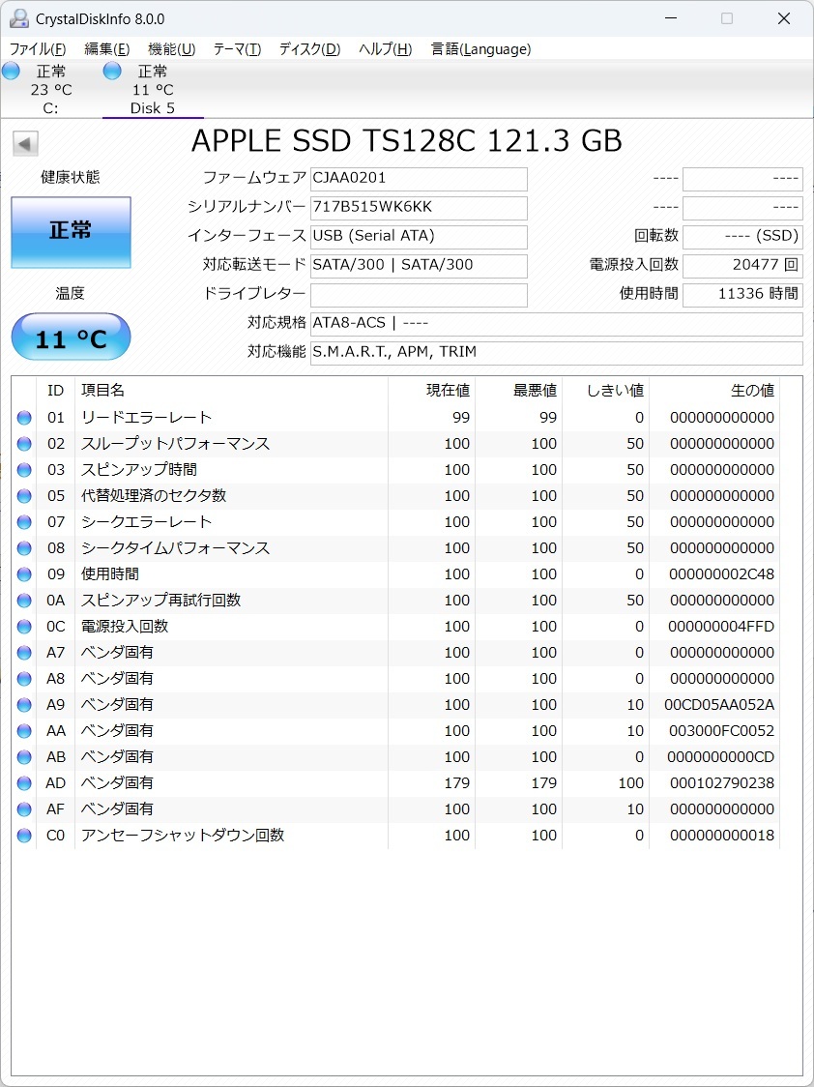Click the status icon for row 09
Screen dimensions: 814x1087
24,574
